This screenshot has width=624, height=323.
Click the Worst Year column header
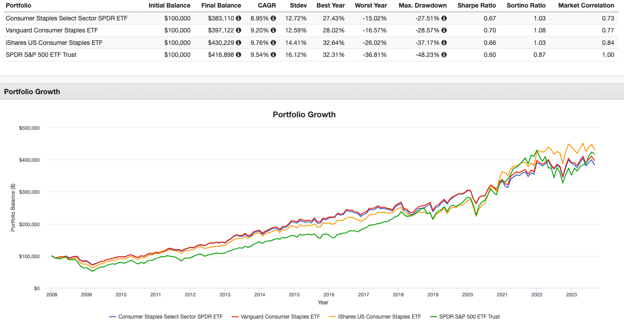pos(371,6)
